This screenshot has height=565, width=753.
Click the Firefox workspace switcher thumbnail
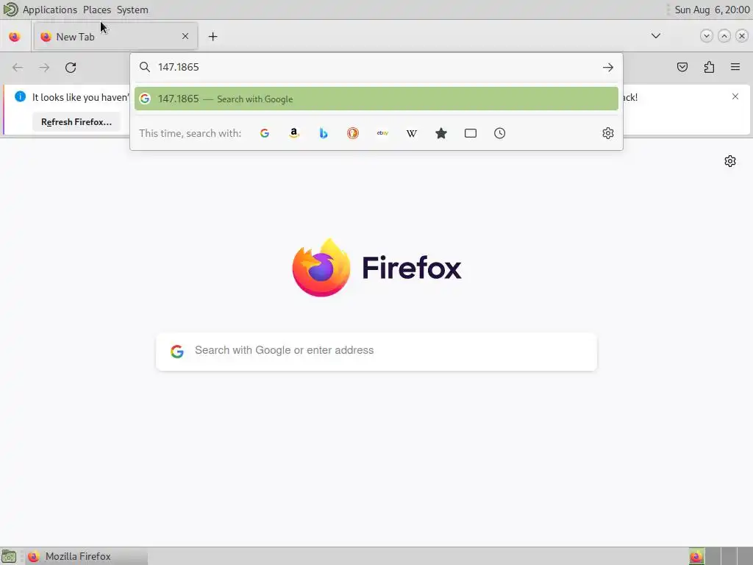(x=696, y=556)
